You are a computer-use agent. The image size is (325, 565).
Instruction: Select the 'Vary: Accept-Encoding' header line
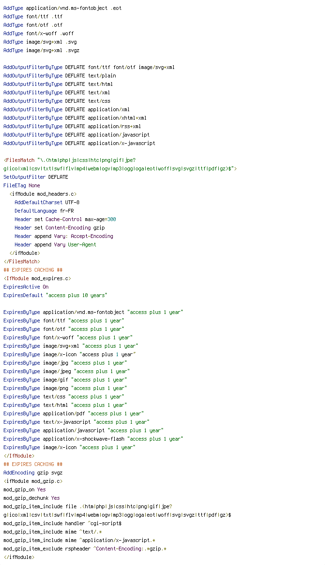(x=64, y=236)
